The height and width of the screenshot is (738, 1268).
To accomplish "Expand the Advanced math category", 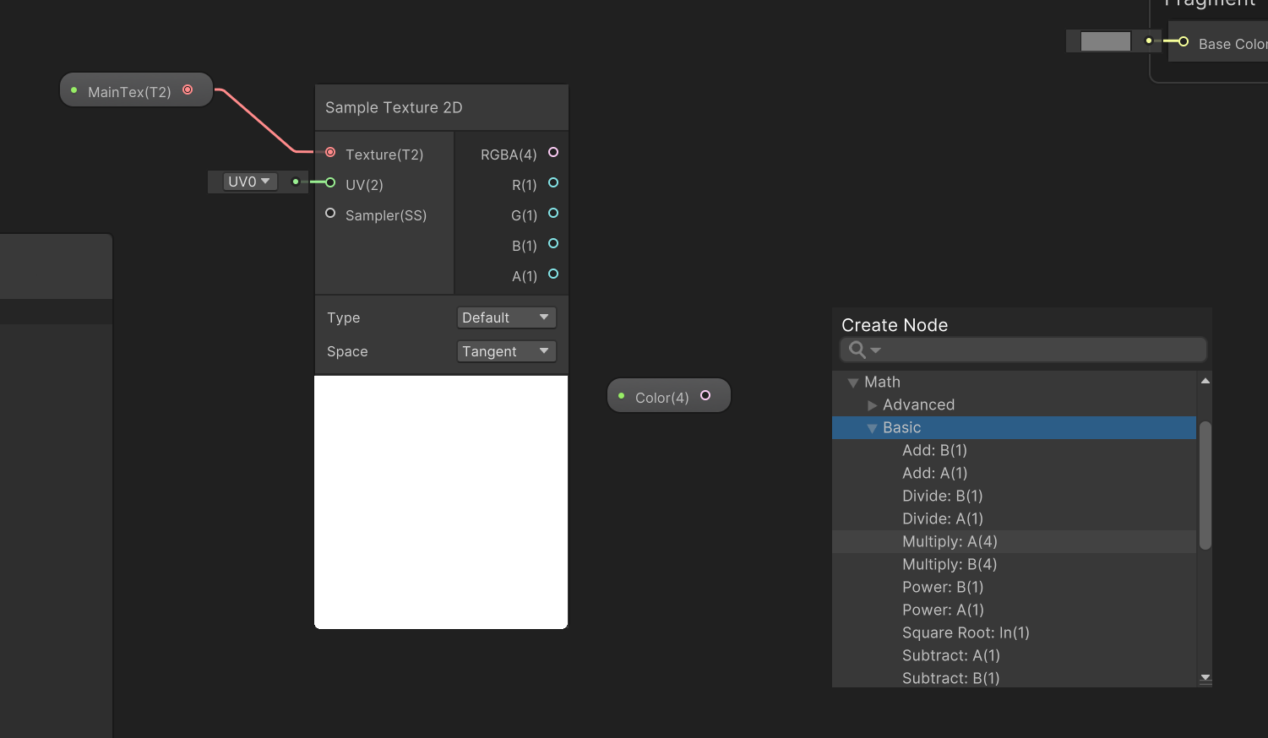I will [873, 404].
